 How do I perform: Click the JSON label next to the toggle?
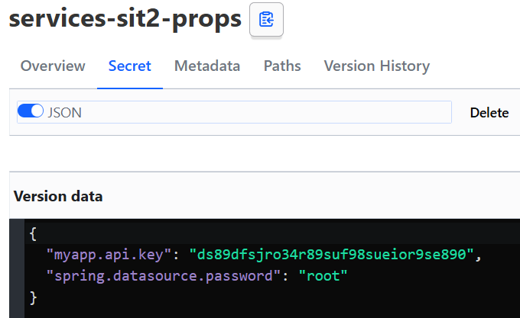[65, 113]
